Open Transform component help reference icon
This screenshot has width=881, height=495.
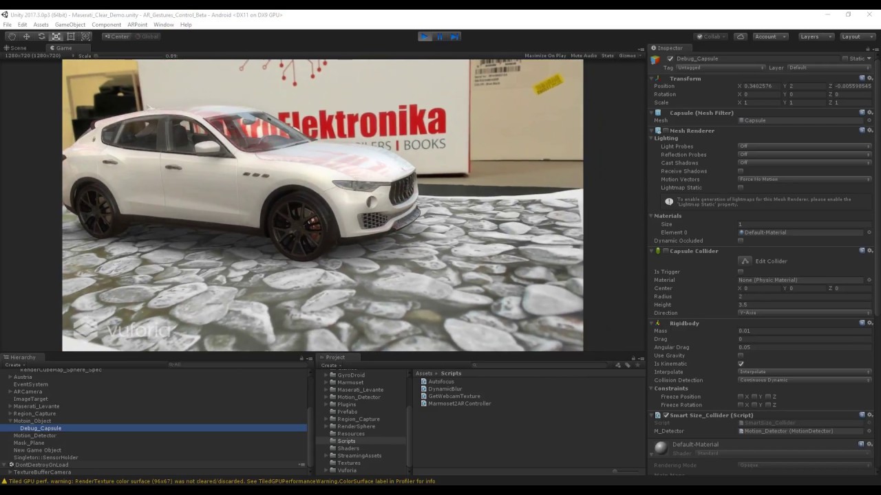point(862,78)
